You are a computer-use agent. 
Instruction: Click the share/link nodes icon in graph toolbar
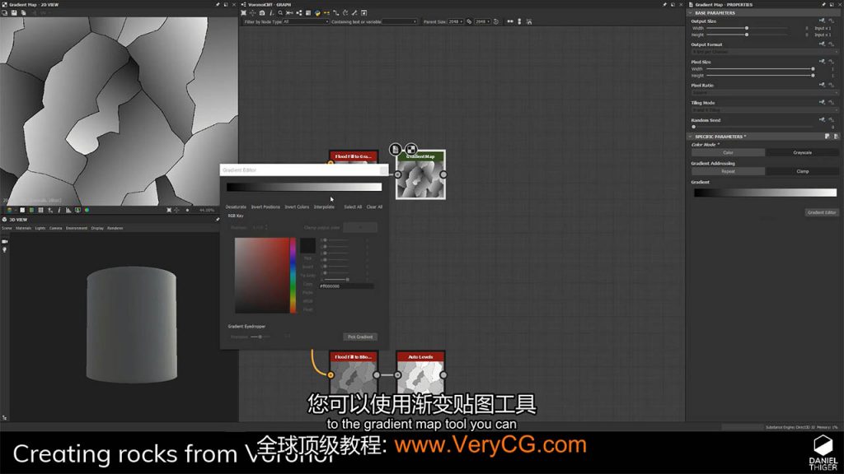click(x=298, y=13)
